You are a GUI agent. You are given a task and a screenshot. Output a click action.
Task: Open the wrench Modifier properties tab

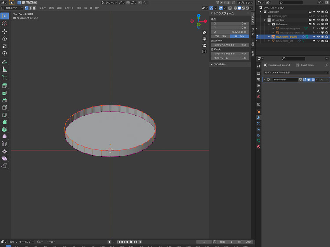point(259,118)
